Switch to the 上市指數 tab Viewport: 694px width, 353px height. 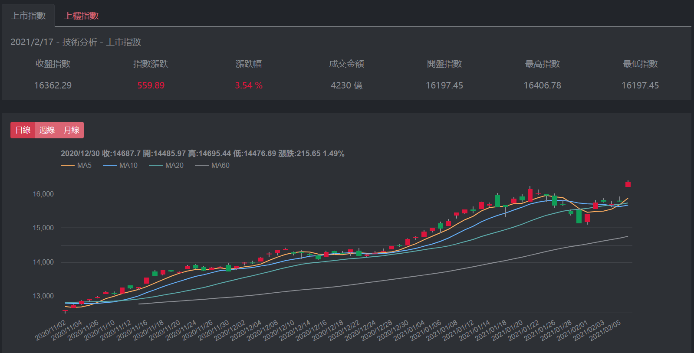point(28,16)
